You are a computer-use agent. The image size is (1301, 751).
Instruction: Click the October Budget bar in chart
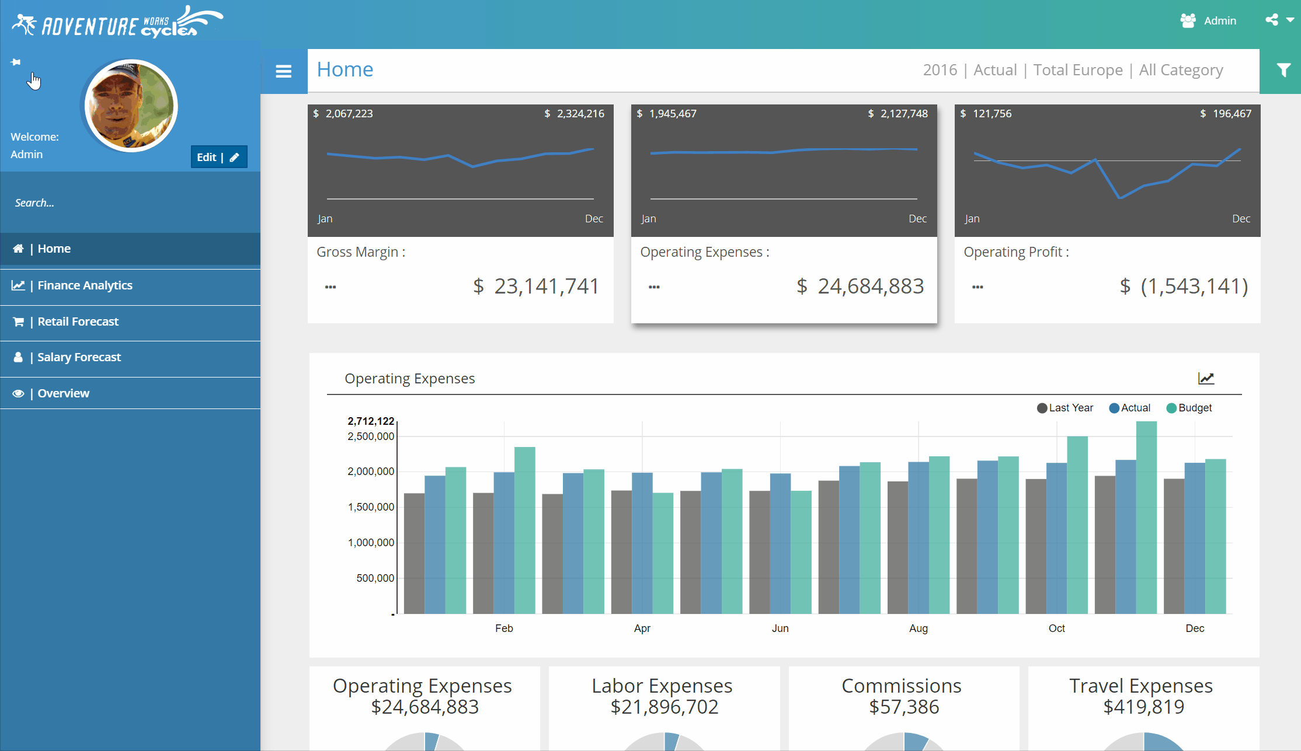tap(1077, 525)
